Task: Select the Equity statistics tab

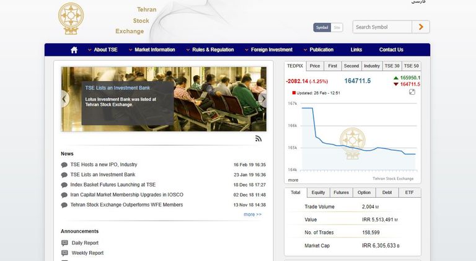Action: click(318, 192)
